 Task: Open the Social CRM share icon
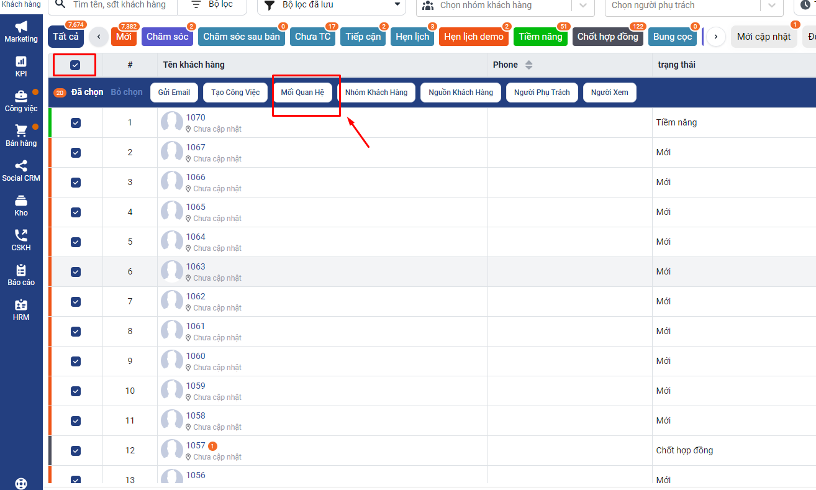point(21,166)
